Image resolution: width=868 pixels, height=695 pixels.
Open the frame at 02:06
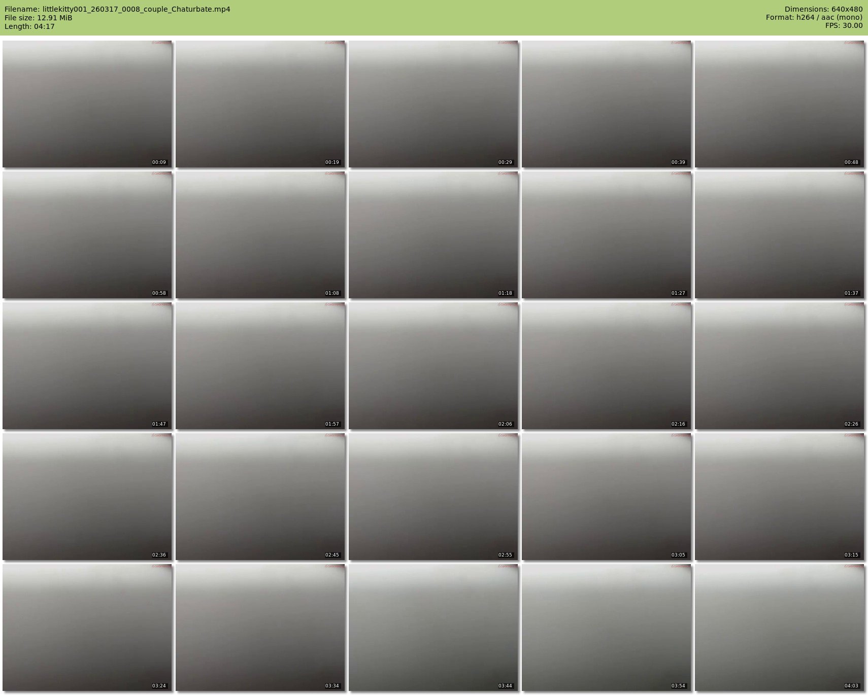tap(433, 366)
